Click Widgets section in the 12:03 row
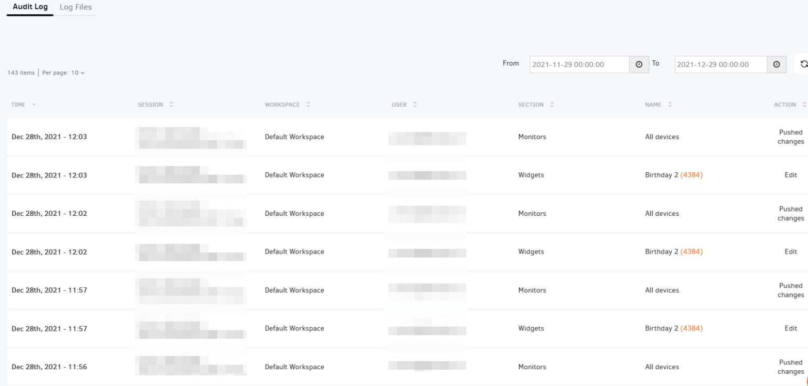Viewport: 808px width, 386px height. coord(531,175)
